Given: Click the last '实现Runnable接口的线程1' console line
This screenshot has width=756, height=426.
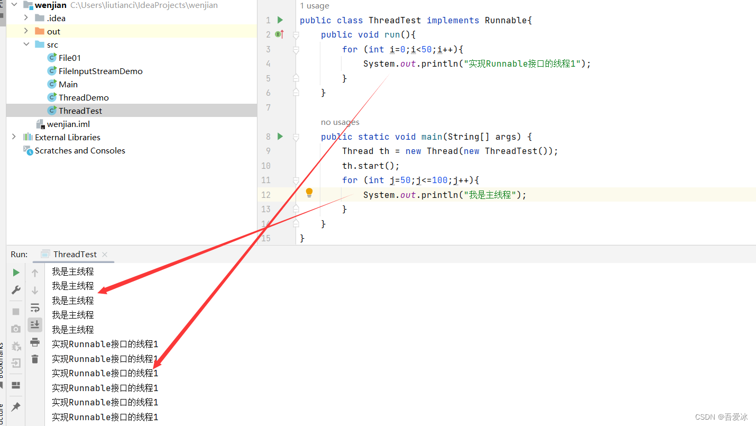Looking at the screenshot, I should tap(105, 417).
